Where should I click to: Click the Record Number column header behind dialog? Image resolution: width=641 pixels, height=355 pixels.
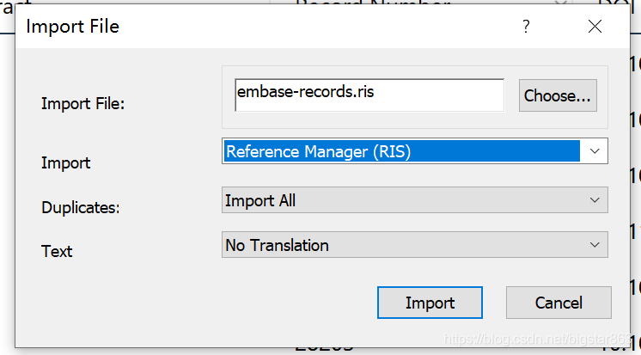pyautogui.click(x=372, y=3)
